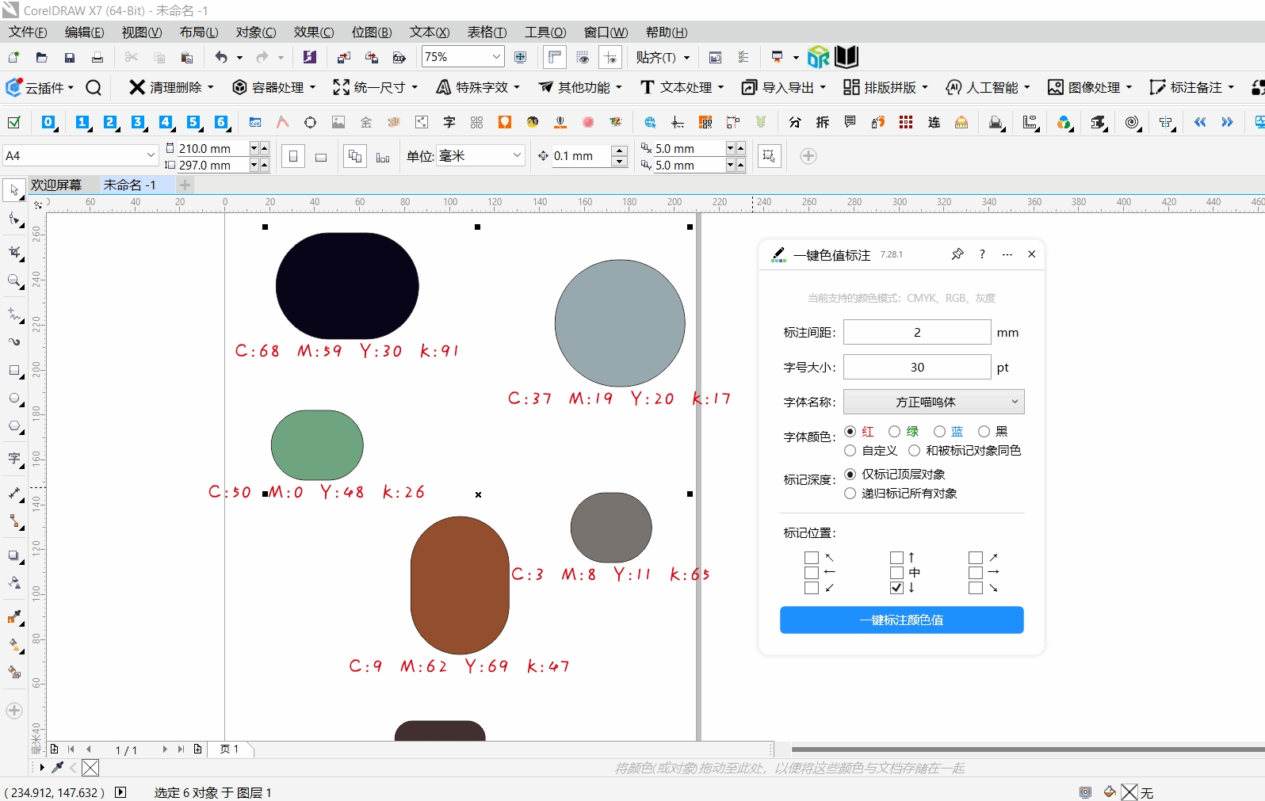Enable recursive marking of all objects

point(850,494)
